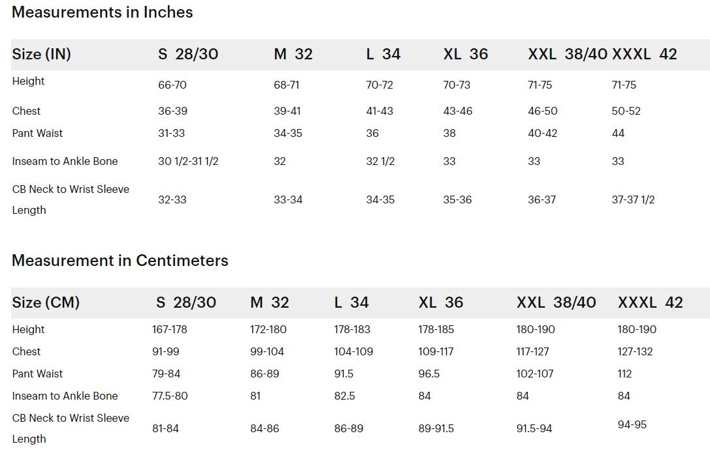Click the 'Measurements in Inches' heading

point(103,12)
